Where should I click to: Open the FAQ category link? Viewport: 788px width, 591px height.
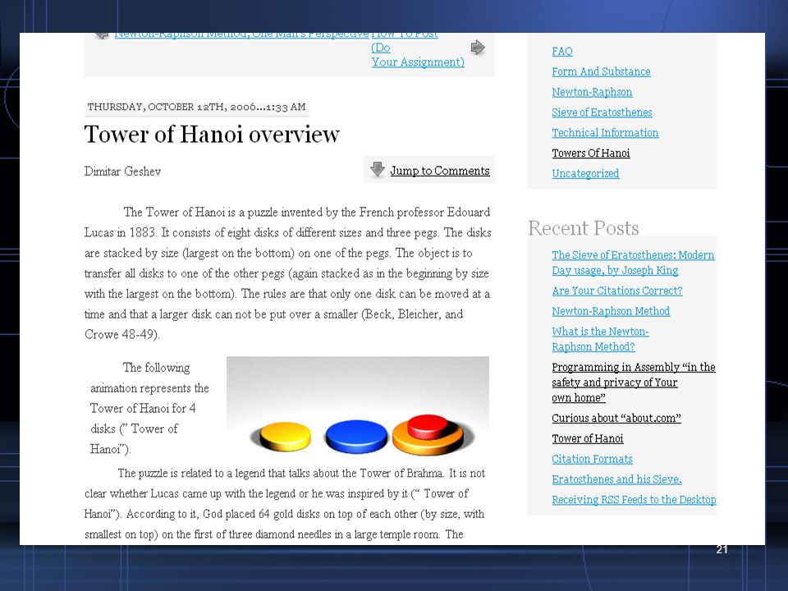click(561, 51)
